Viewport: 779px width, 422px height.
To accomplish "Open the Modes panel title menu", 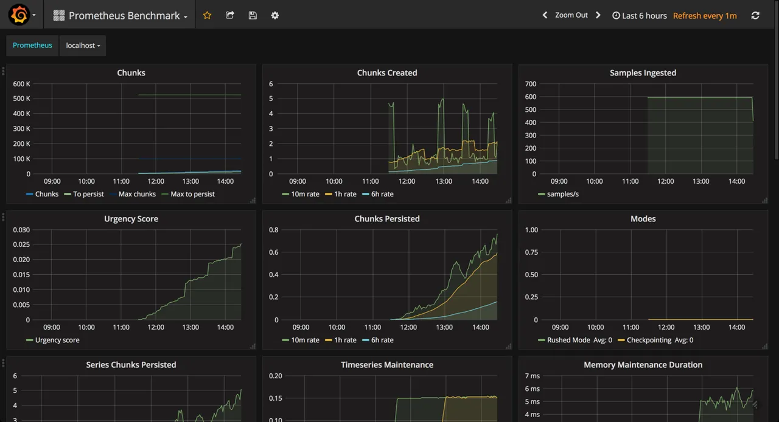I will tap(643, 218).
